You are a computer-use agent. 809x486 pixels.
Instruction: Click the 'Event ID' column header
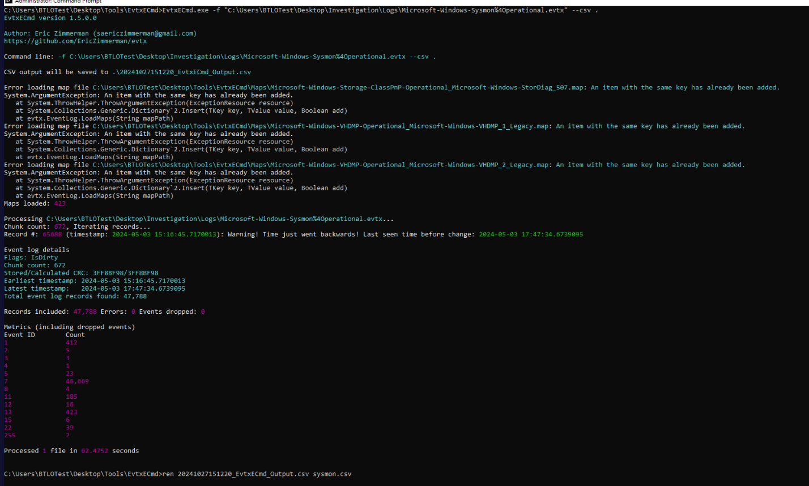[20, 334]
